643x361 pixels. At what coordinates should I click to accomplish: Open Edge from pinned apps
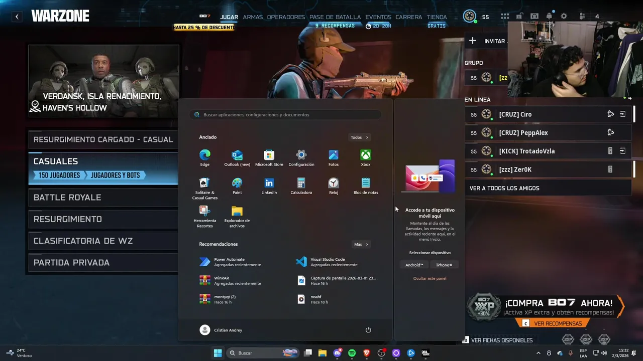(205, 158)
